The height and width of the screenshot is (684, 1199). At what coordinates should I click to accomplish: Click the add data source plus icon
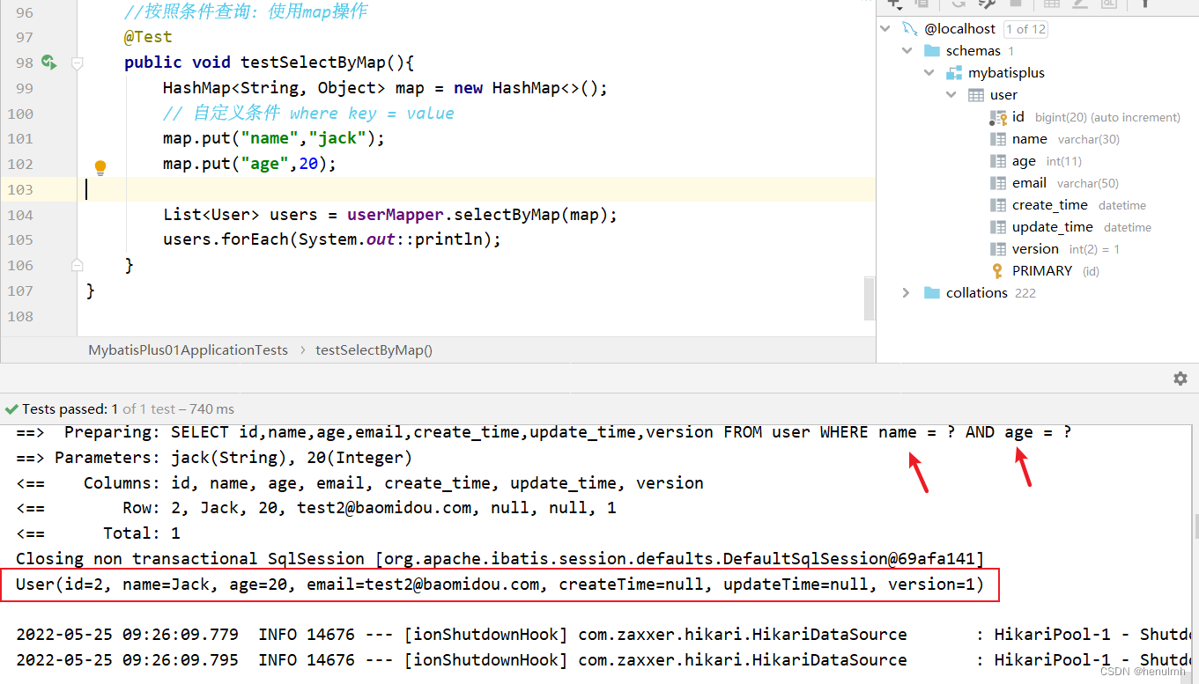coord(895,4)
